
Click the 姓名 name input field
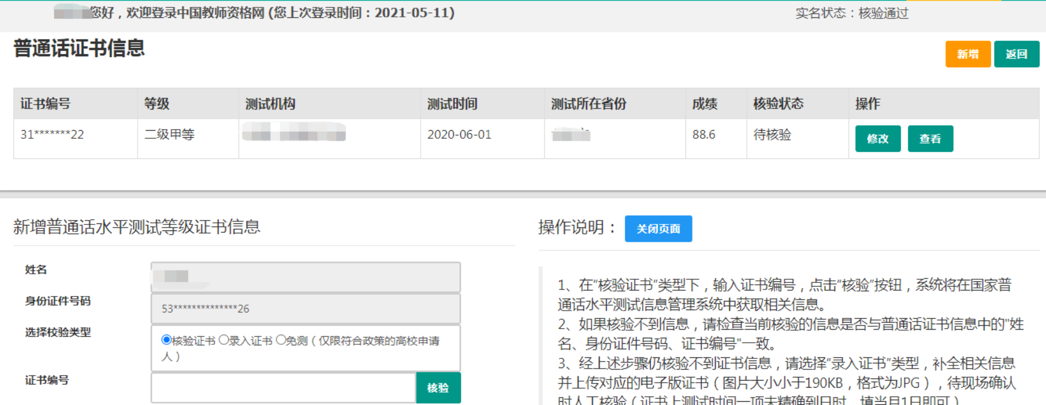305,277
